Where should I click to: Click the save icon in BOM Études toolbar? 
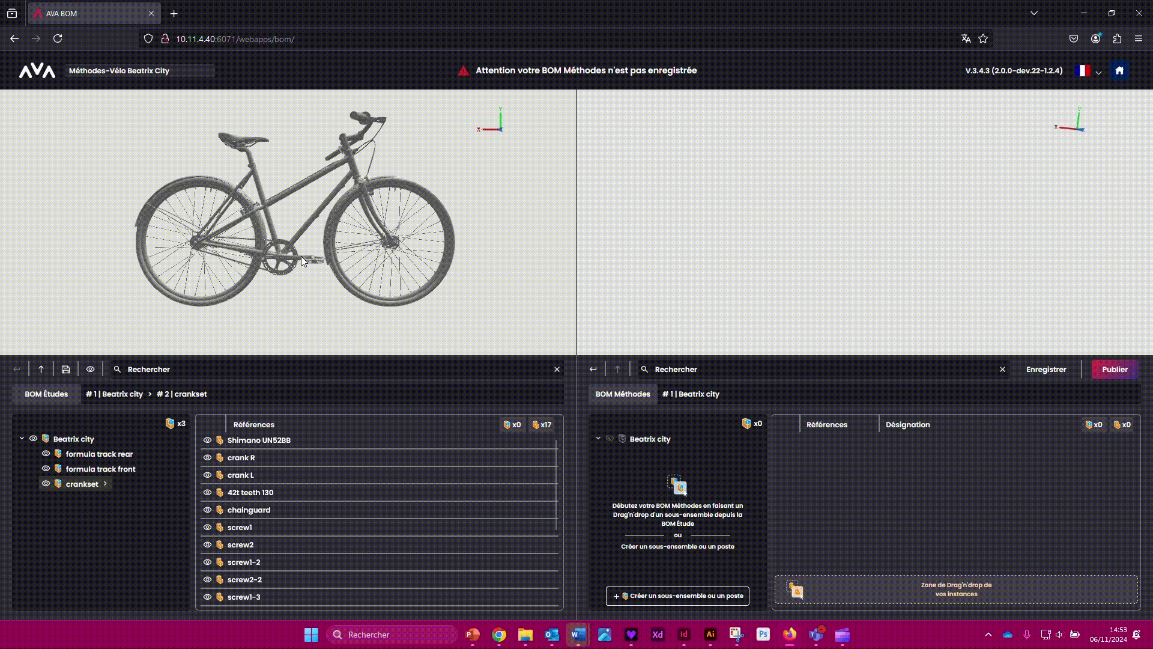point(65,370)
